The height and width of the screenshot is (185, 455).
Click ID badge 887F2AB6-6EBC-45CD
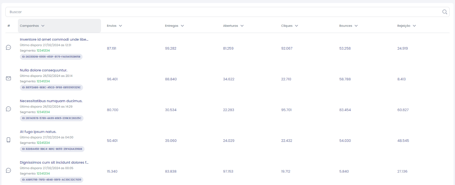51,87
